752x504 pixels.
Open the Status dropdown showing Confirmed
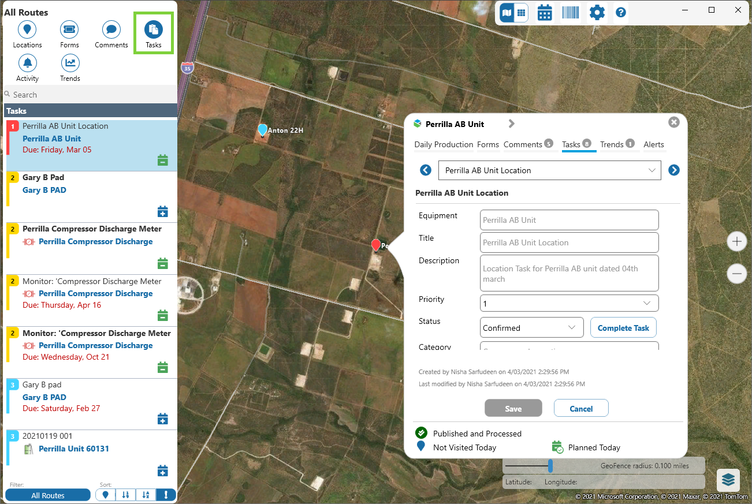pos(571,327)
